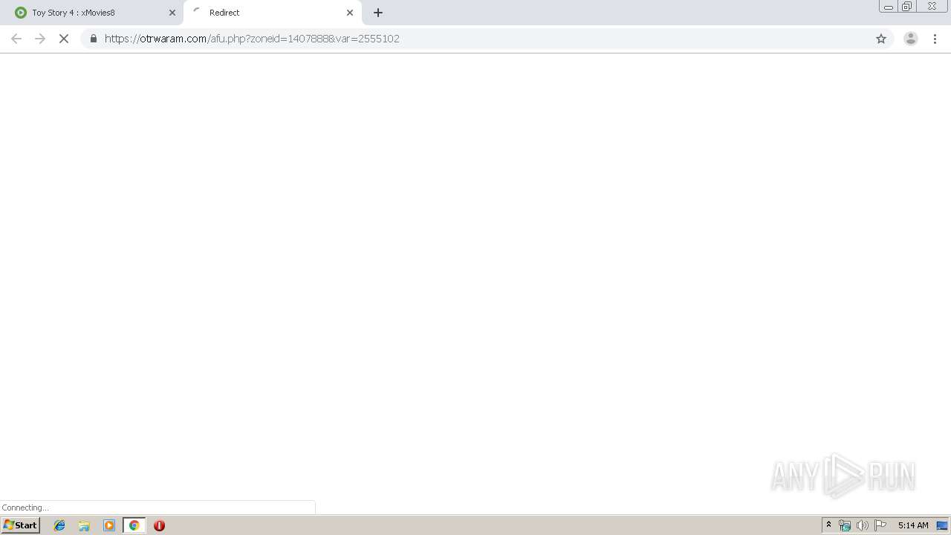
Task: Close the Chrome window
Action: [932, 7]
